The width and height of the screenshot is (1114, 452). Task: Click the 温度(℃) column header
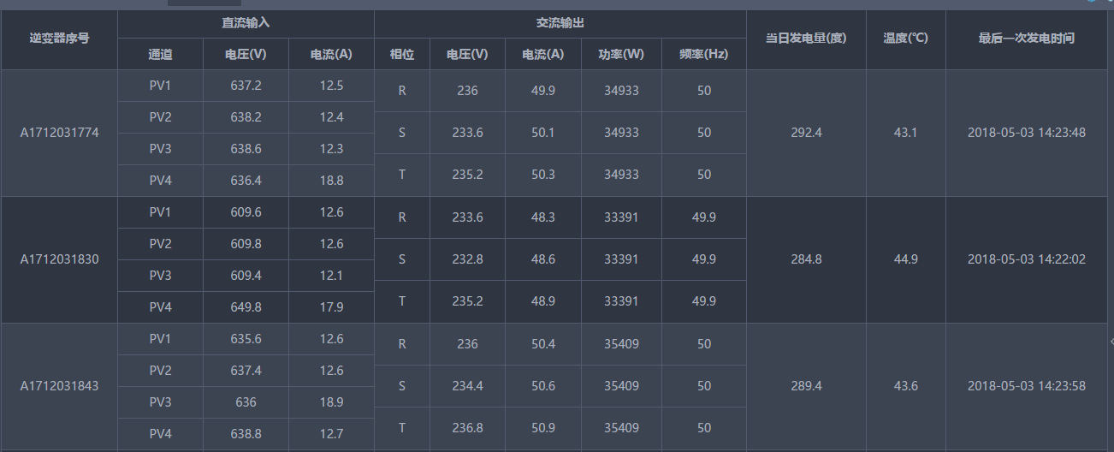(905, 39)
